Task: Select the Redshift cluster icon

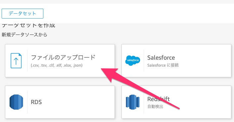Action: (x=133, y=102)
